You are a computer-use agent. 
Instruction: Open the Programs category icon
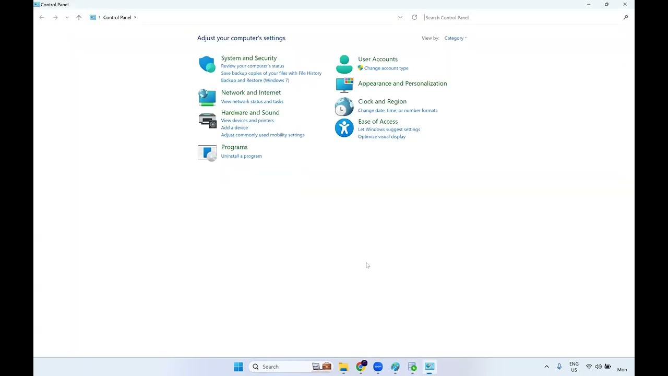point(207,153)
